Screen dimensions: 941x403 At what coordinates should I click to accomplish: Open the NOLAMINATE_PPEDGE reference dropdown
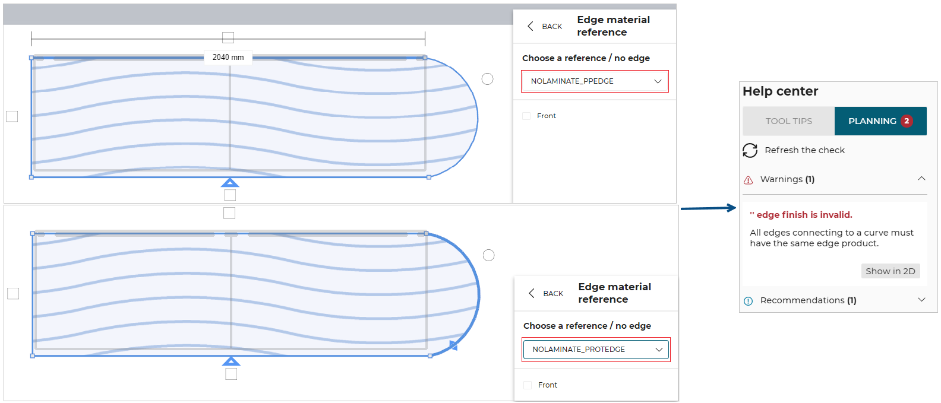(x=595, y=81)
